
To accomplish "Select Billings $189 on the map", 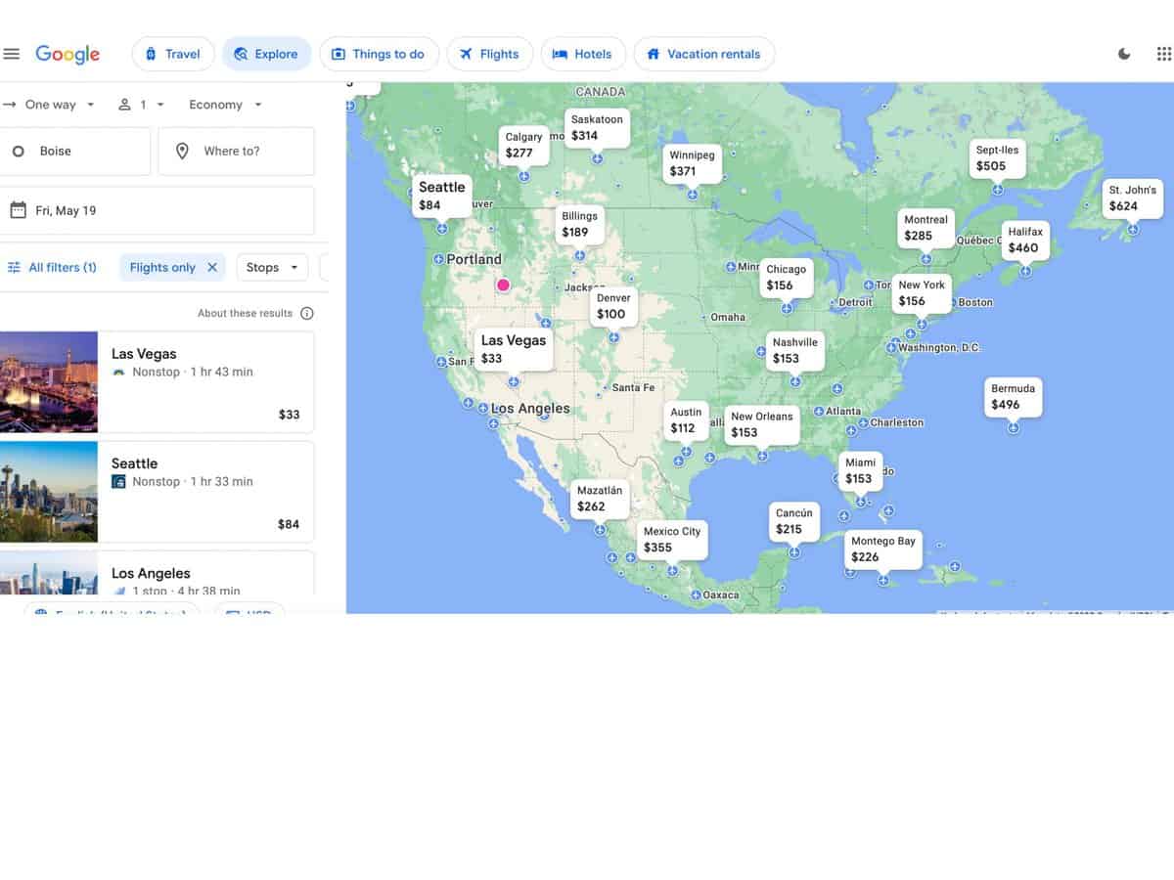I will [579, 224].
